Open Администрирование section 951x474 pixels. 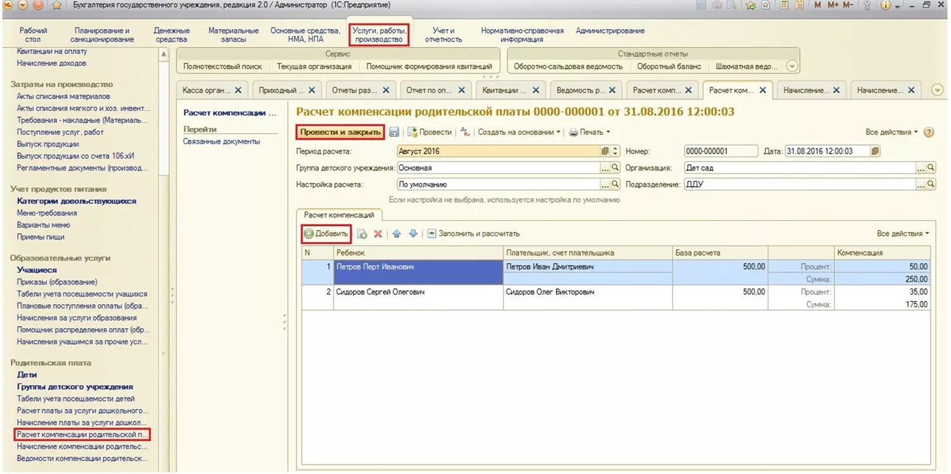point(610,30)
